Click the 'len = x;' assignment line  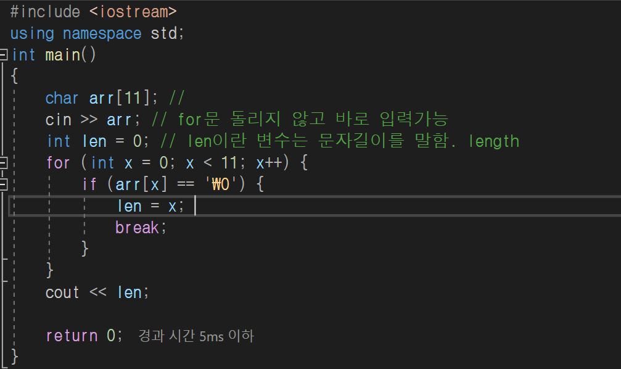tap(150, 206)
